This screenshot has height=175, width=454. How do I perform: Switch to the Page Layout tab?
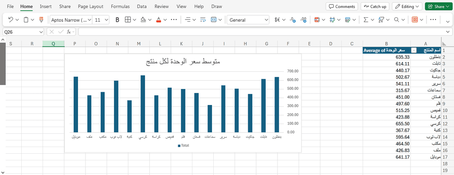tap(90, 6)
